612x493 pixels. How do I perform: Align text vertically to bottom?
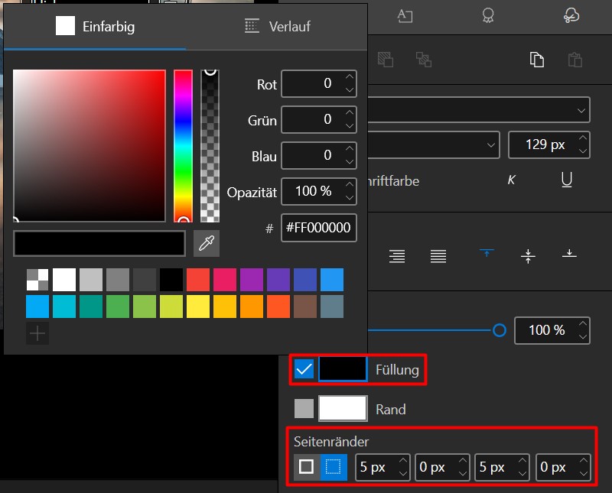pyautogui.click(x=569, y=254)
